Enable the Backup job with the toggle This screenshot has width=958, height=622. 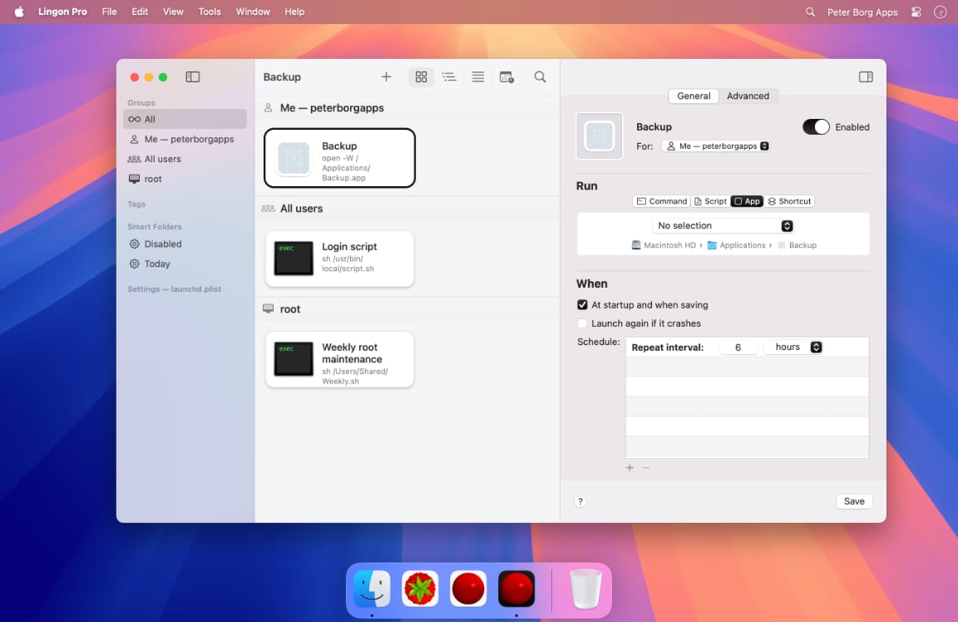point(815,126)
